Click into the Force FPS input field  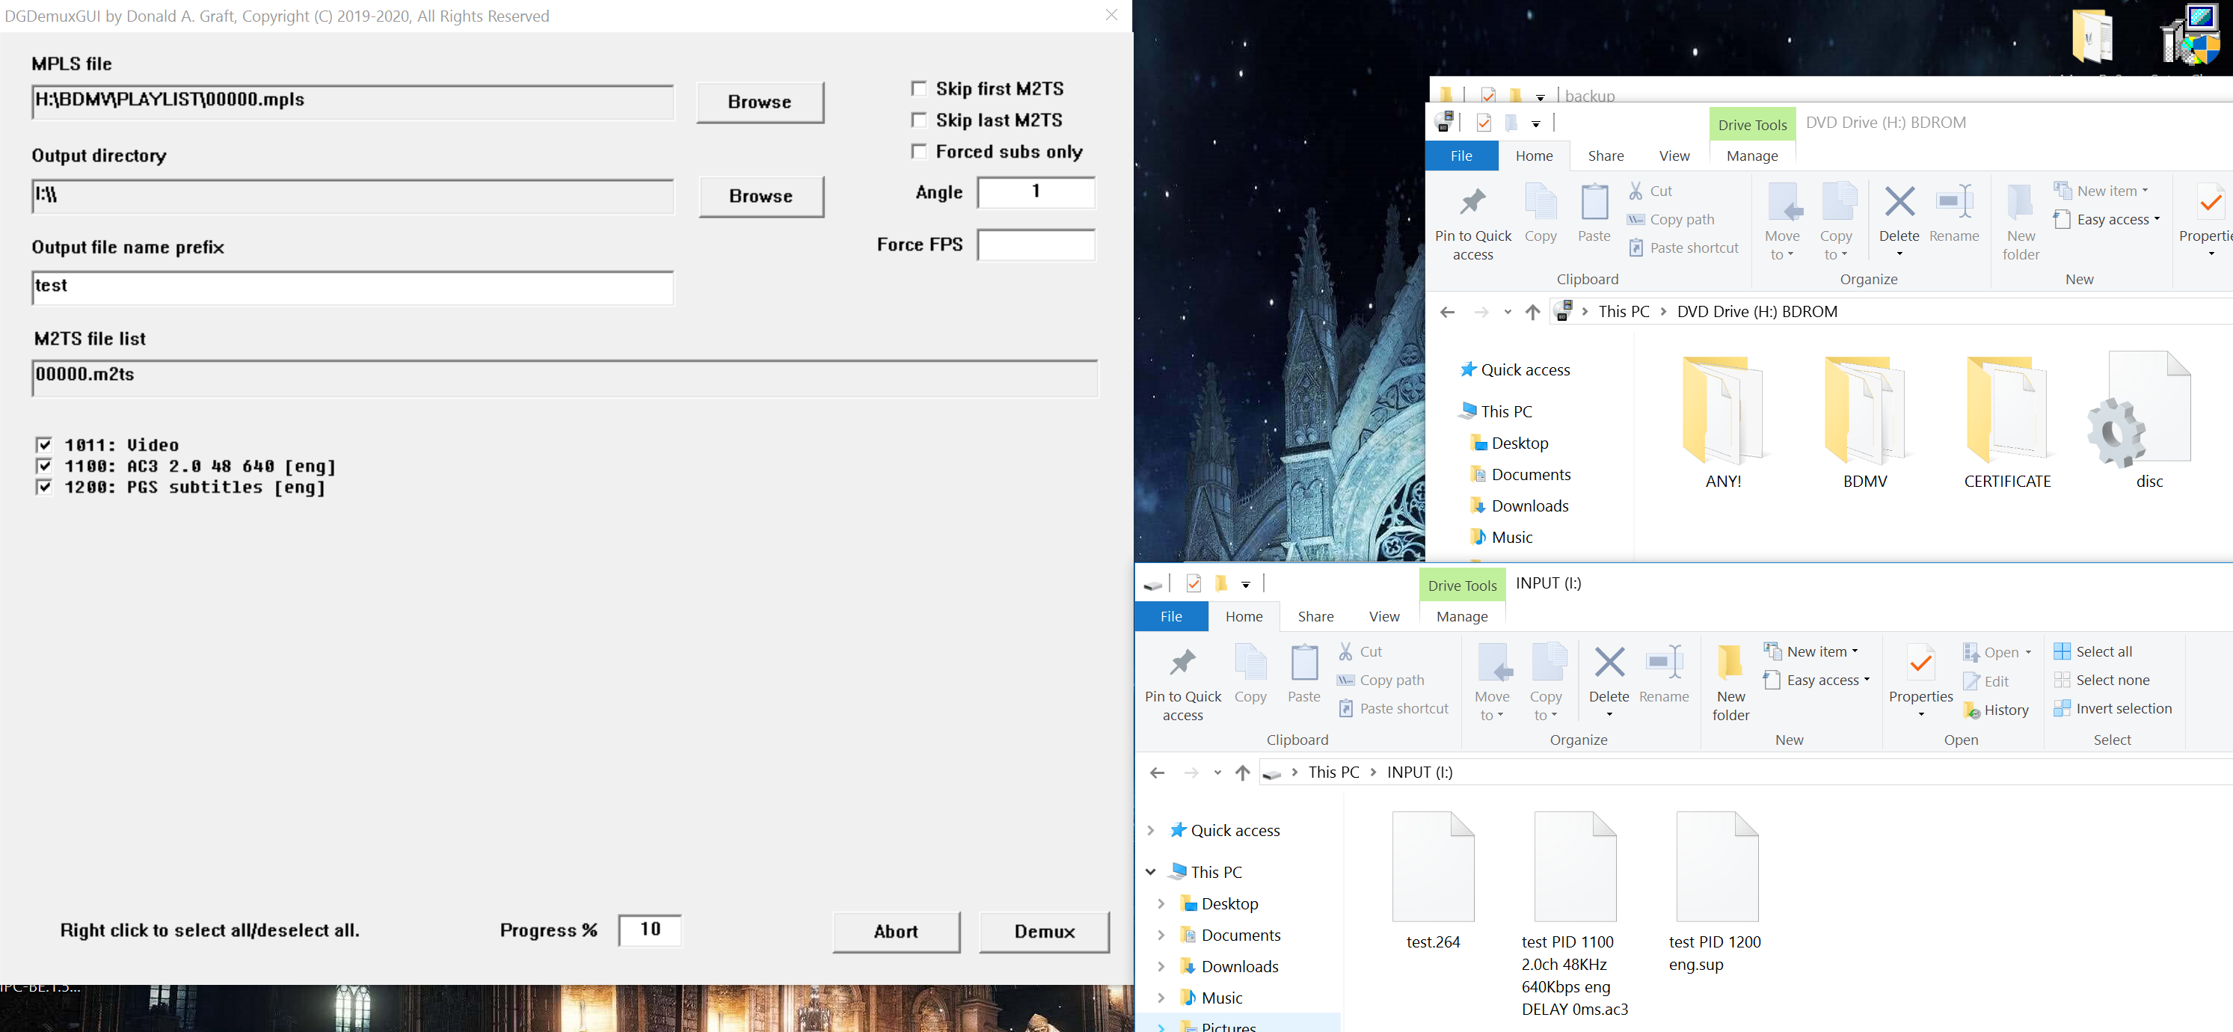(x=1036, y=245)
